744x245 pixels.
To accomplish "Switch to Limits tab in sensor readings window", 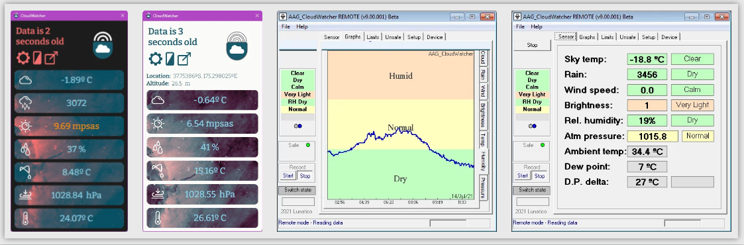I will tap(607, 37).
